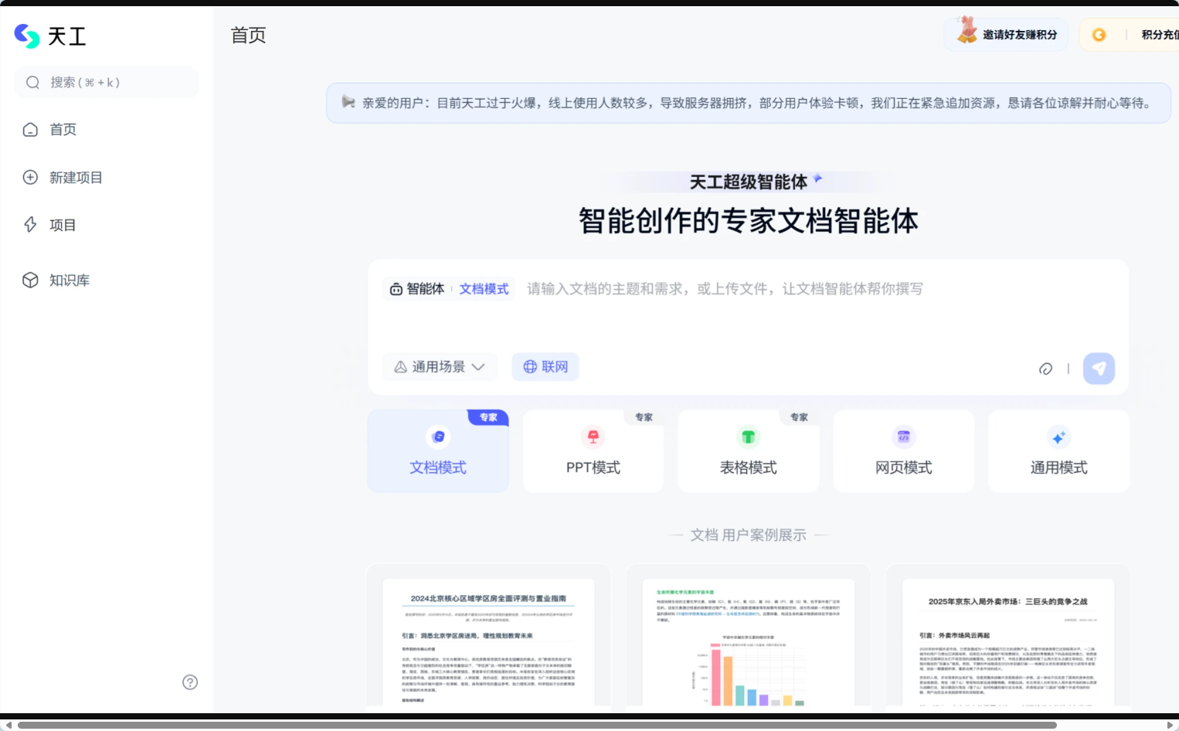
Task: Click the gold points coin icon
Action: (x=1099, y=35)
